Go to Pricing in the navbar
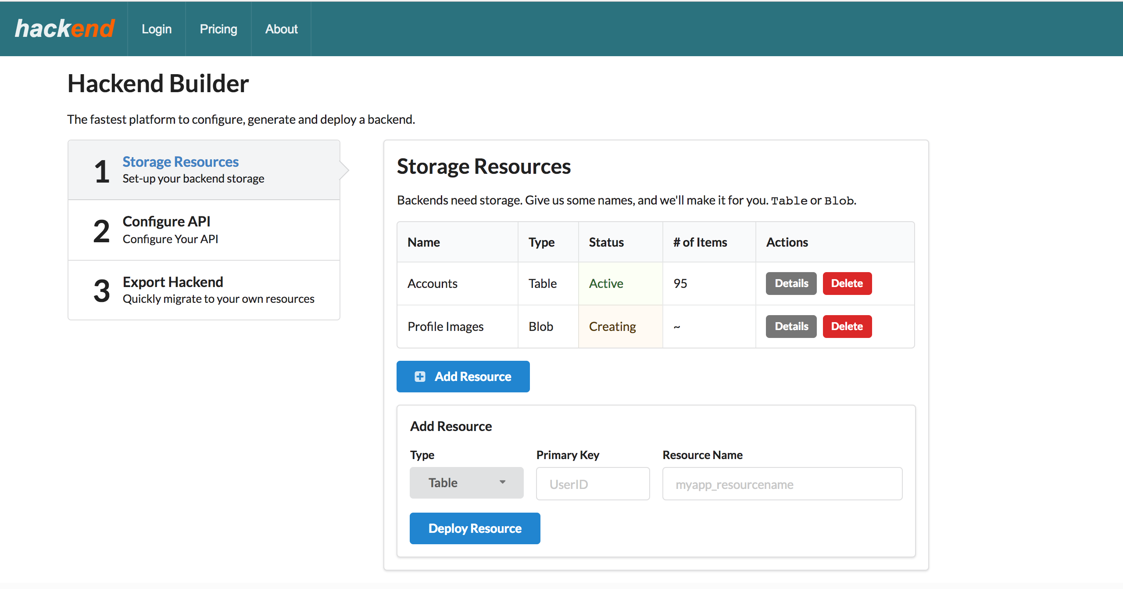 [x=218, y=29]
